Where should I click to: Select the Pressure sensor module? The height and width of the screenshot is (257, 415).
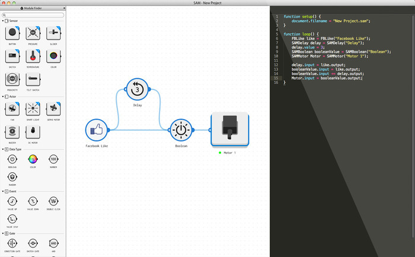click(x=33, y=33)
